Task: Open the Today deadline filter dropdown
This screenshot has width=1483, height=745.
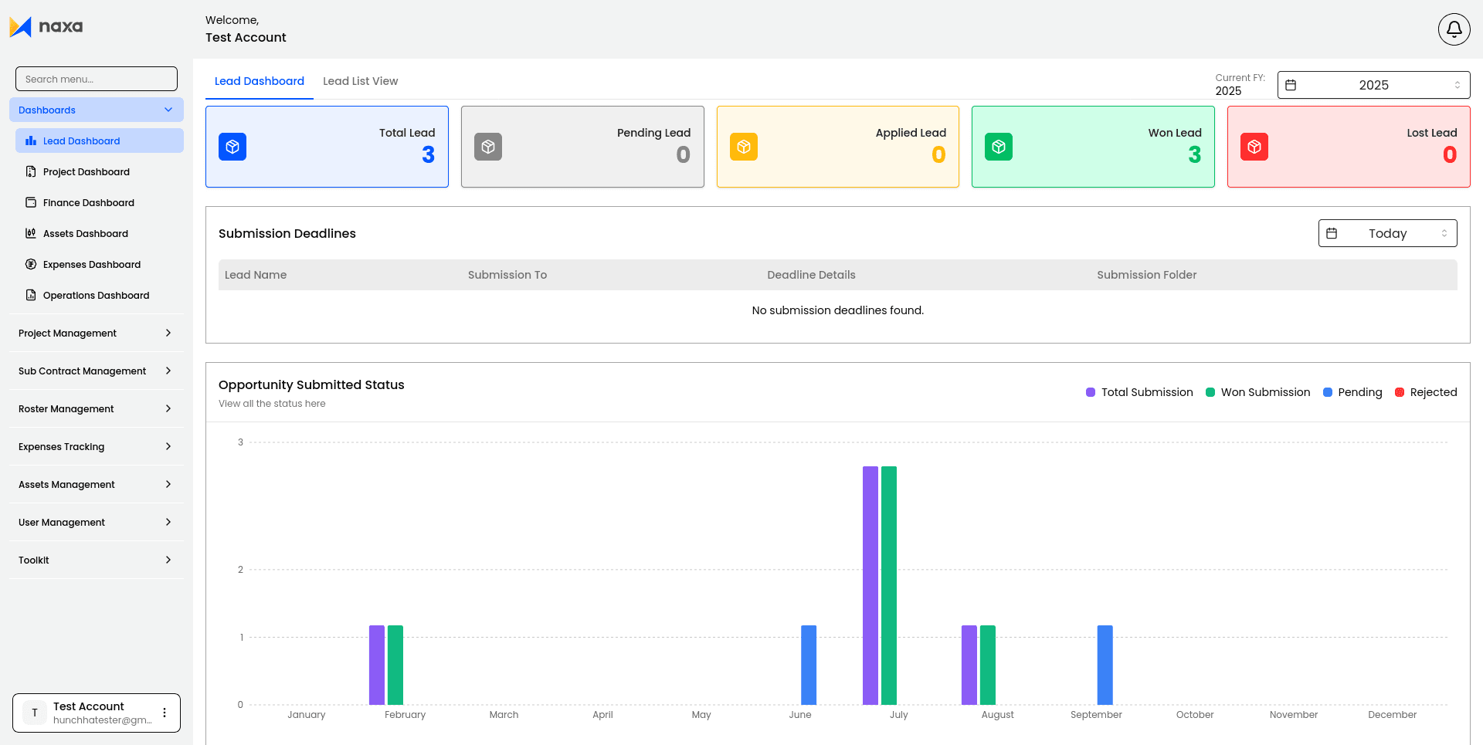Action: 1387,233
